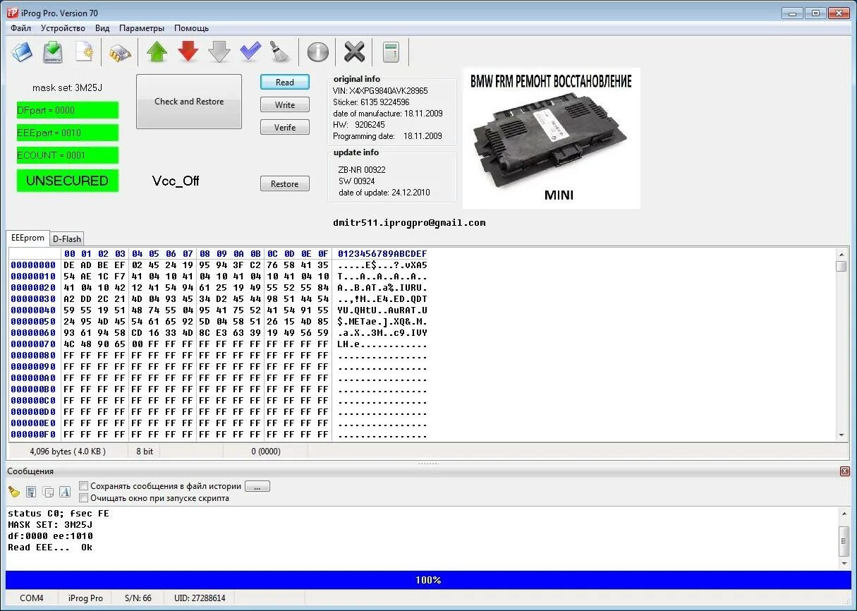Click the 'Sticker: 6135 9224596' text
The image size is (857, 611).
pyautogui.click(x=371, y=102)
